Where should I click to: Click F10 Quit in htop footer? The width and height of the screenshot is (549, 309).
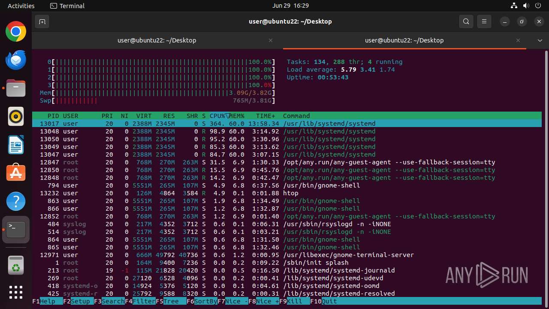(x=323, y=301)
